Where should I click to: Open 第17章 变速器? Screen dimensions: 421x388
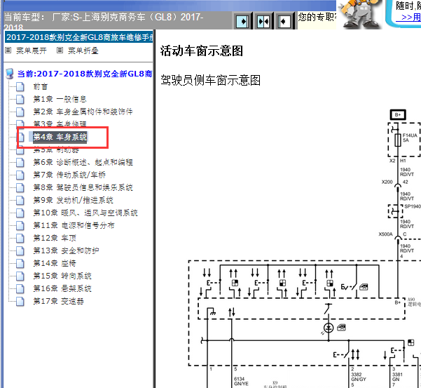click(58, 301)
